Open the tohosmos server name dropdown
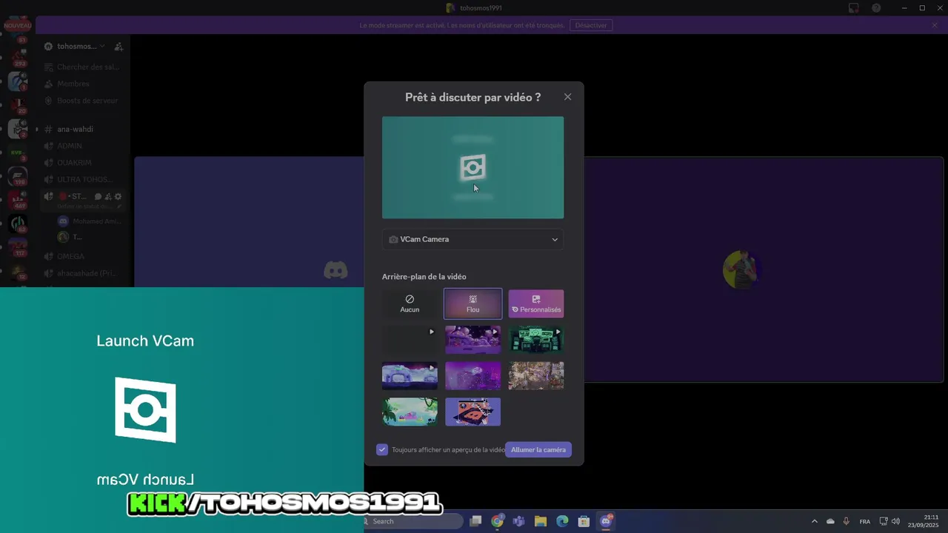 point(81,46)
